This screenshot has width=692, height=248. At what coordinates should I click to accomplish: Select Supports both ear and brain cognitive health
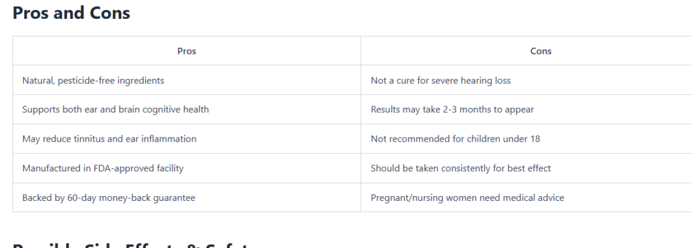[116, 109]
